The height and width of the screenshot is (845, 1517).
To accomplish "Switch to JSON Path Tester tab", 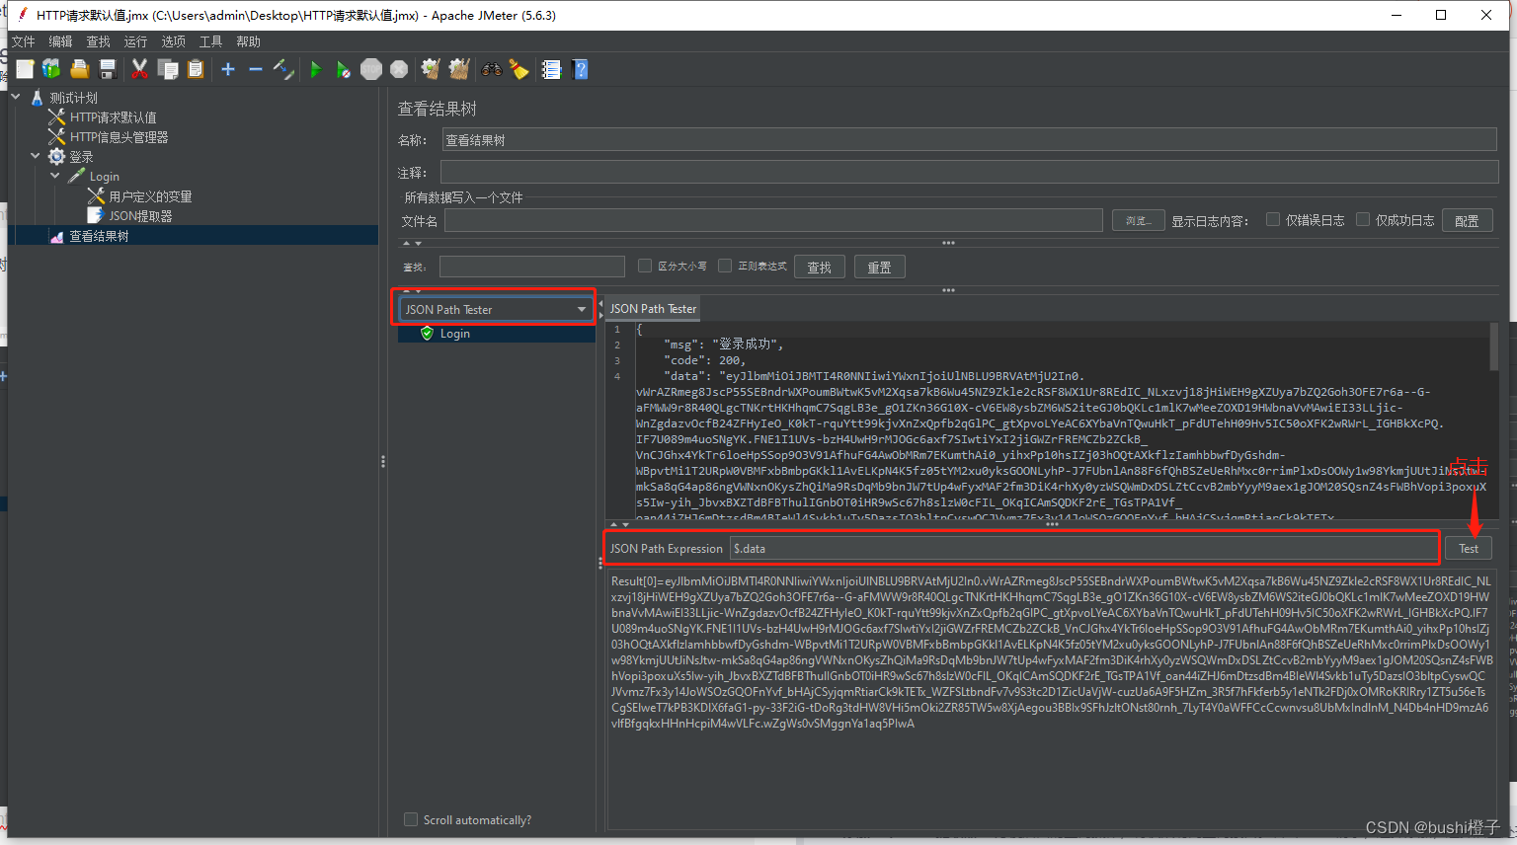I will (x=653, y=309).
